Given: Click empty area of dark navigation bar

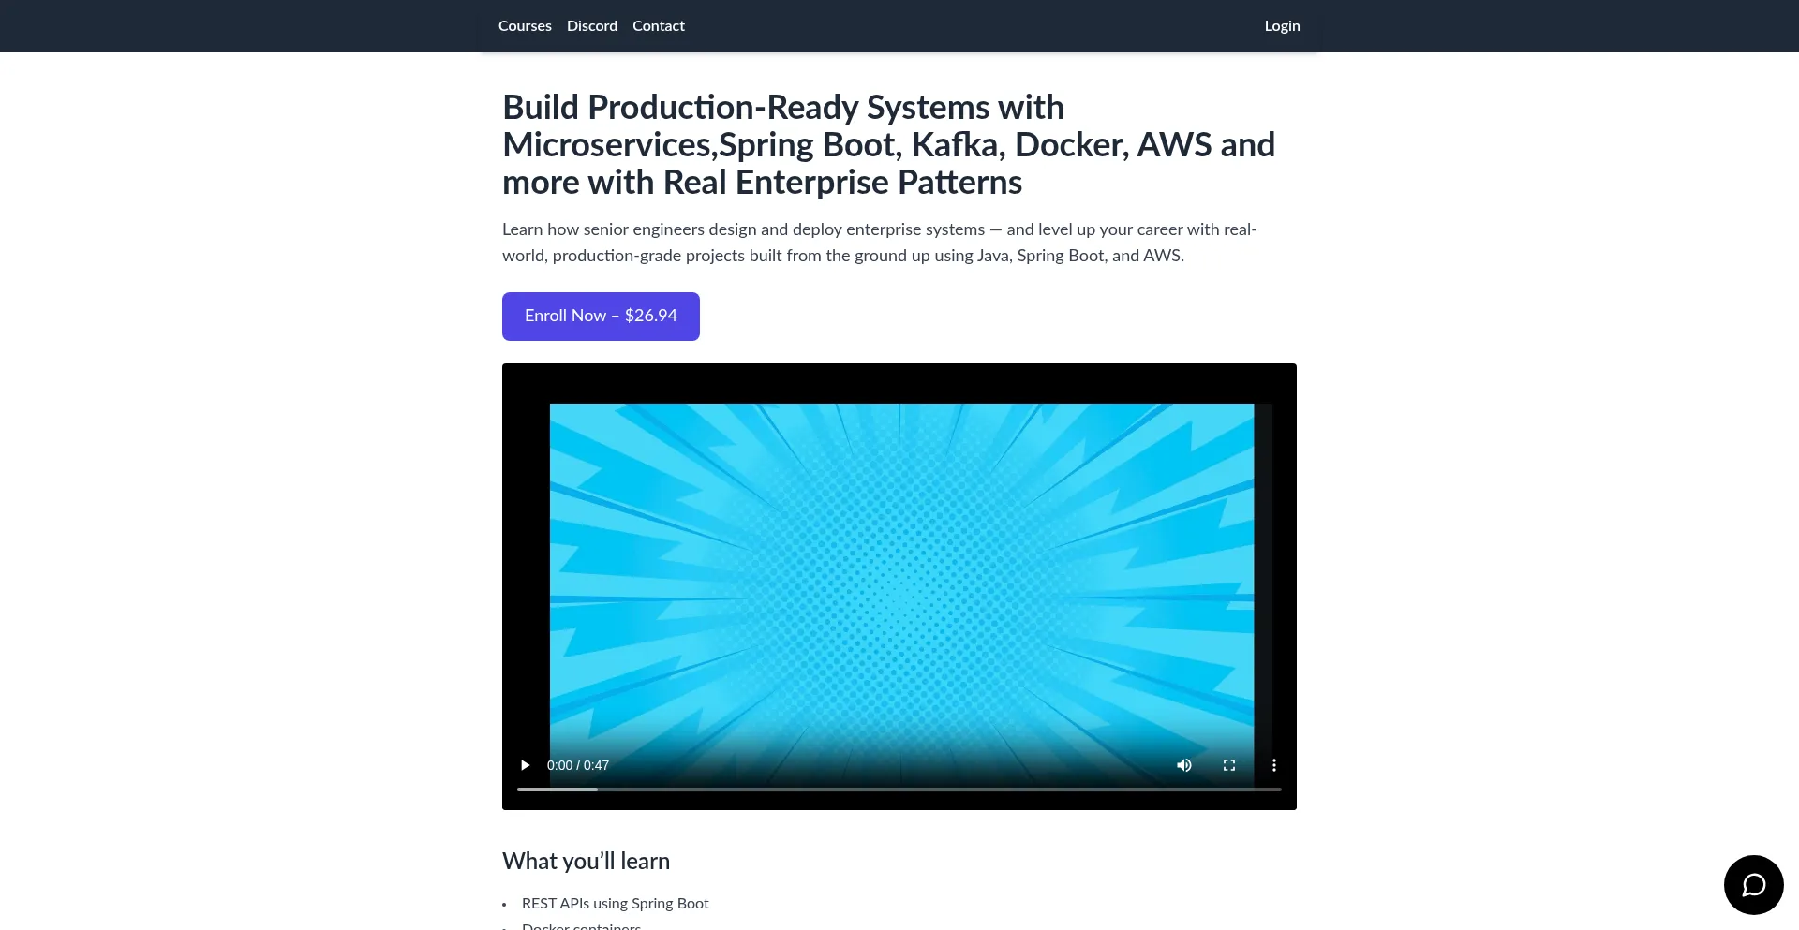Looking at the screenshot, I should click(x=984, y=26).
